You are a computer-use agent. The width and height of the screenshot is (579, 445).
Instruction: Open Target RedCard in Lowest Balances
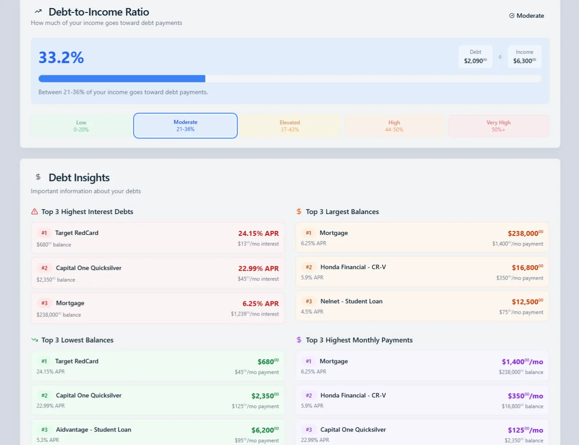tap(158, 366)
